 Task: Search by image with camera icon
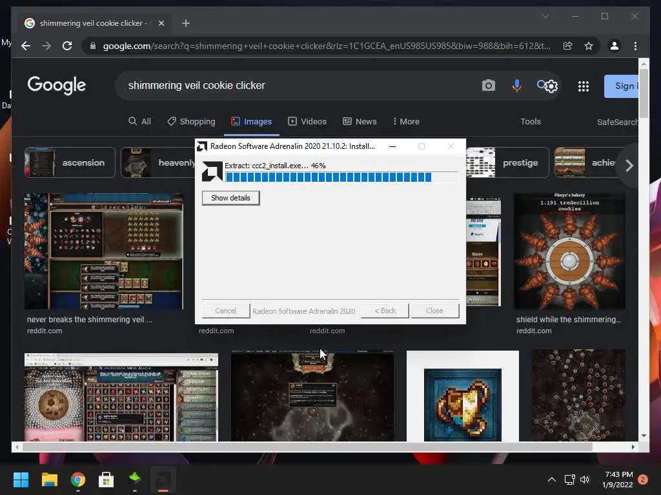[488, 86]
